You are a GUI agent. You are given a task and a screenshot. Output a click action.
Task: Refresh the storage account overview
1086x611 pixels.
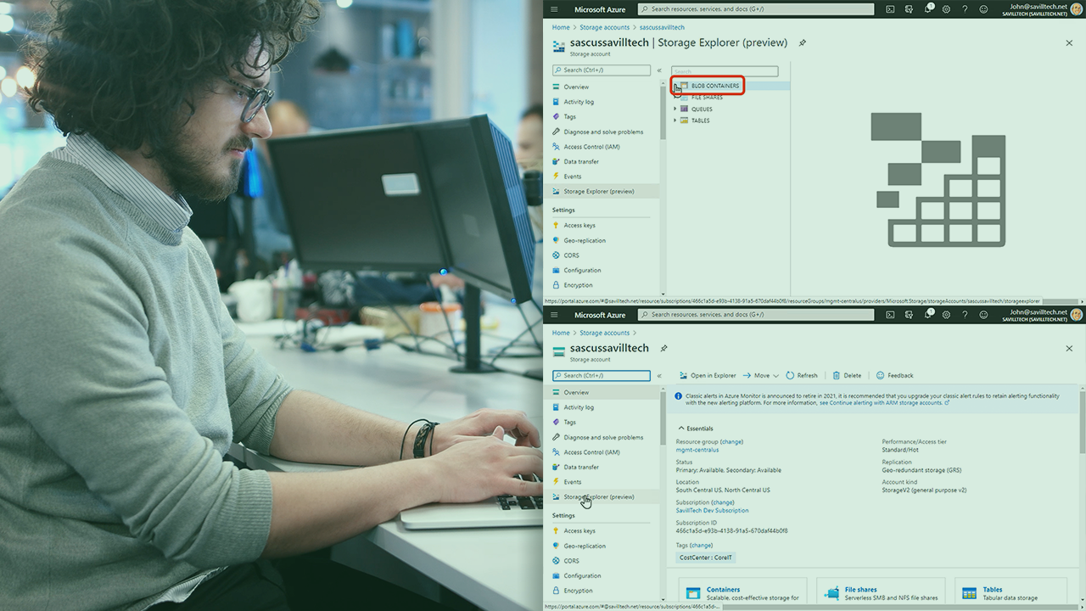click(791, 375)
